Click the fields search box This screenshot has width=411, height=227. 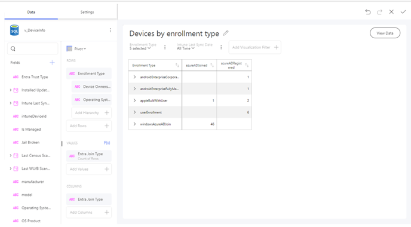pyautogui.click(x=33, y=49)
